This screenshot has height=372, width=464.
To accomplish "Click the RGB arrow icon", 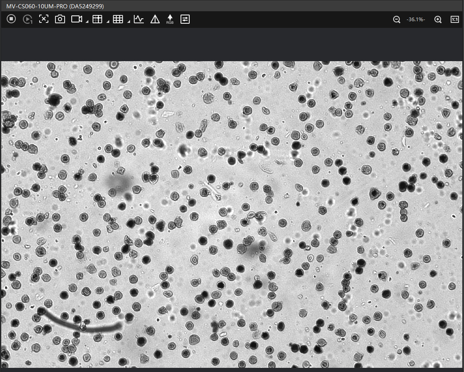I will coord(170,19).
